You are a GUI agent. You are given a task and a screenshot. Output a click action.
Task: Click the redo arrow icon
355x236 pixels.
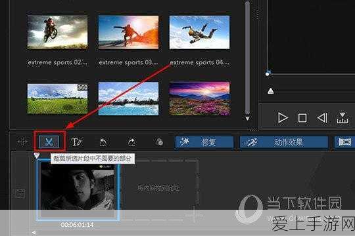click(131, 142)
